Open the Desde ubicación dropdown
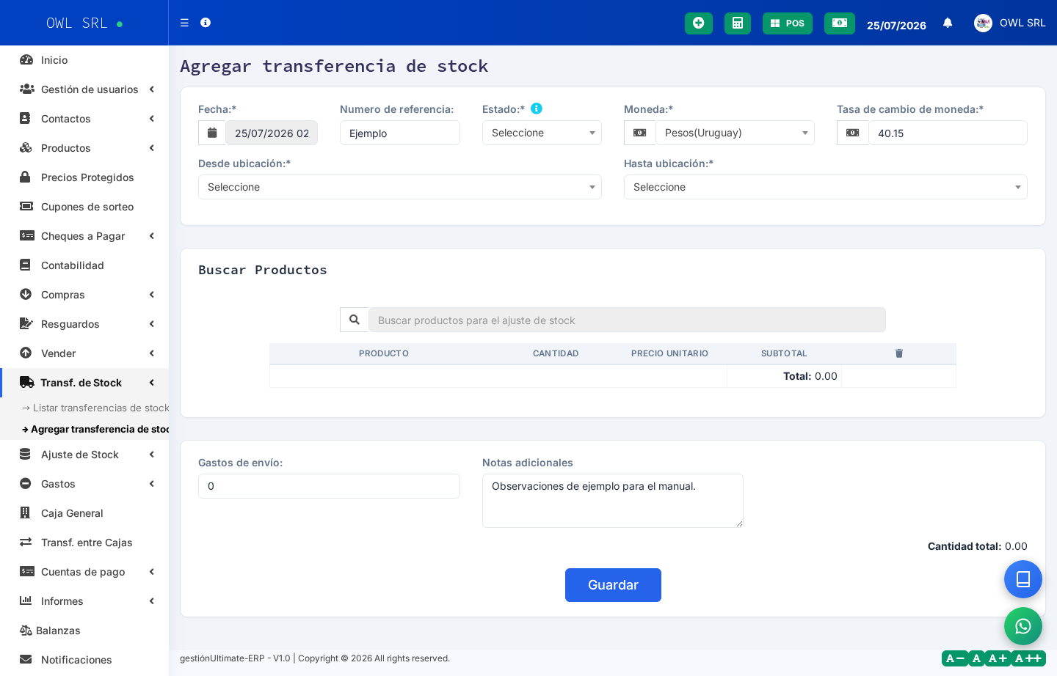 [x=400, y=187]
